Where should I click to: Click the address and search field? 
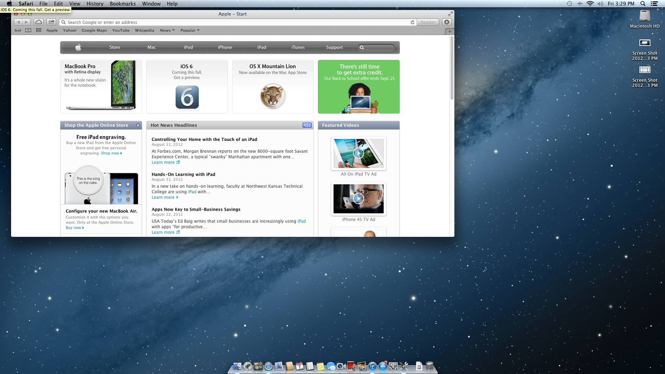[x=238, y=22]
